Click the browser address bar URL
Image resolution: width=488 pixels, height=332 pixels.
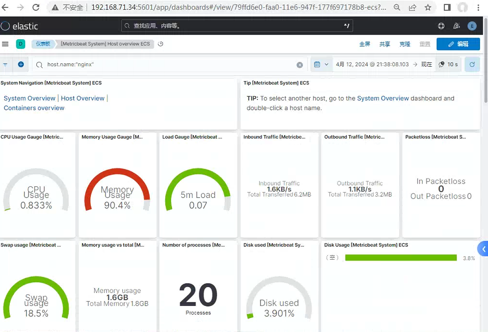tap(239, 8)
